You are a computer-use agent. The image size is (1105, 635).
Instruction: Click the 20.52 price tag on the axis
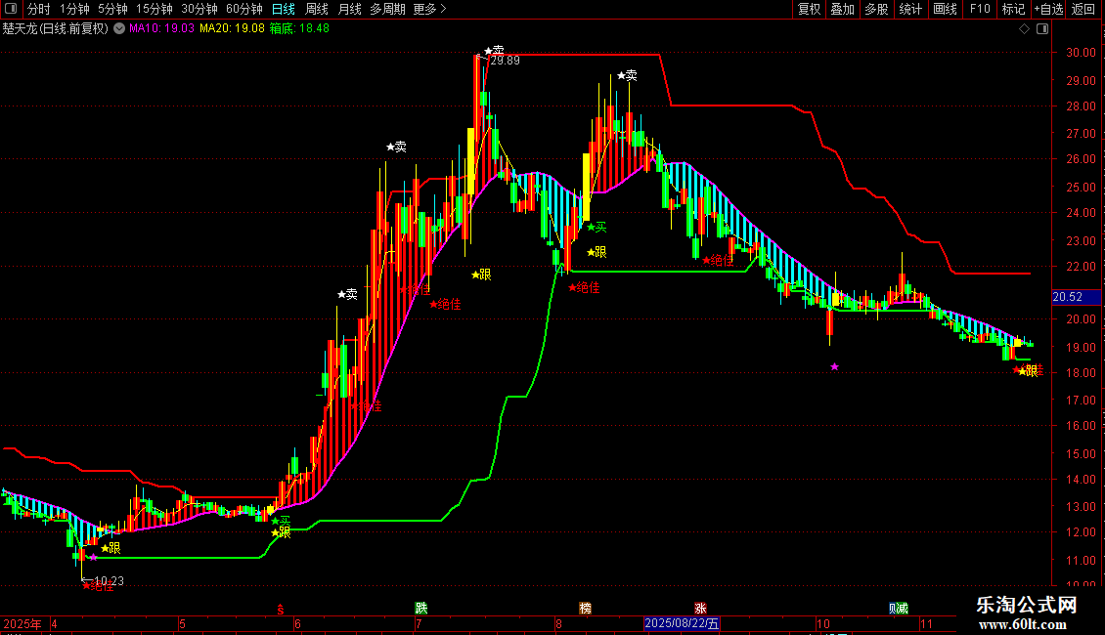click(x=1076, y=297)
